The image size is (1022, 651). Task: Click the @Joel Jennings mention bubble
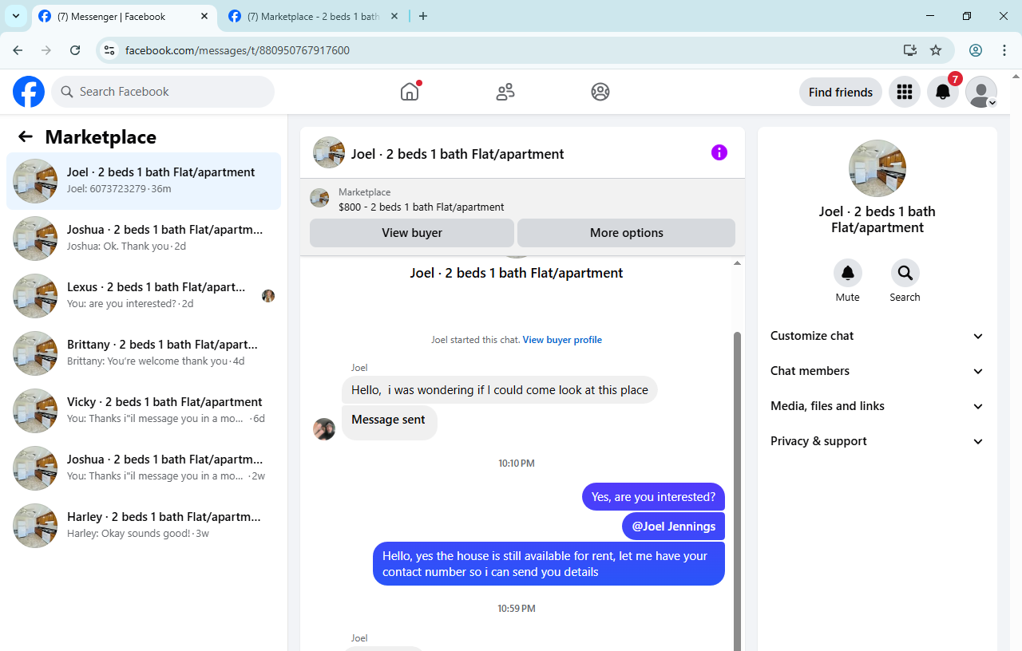pyautogui.click(x=674, y=527)
